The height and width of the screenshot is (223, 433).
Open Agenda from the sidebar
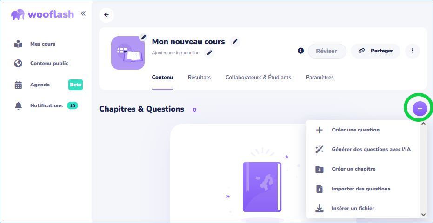pos(40,85)
